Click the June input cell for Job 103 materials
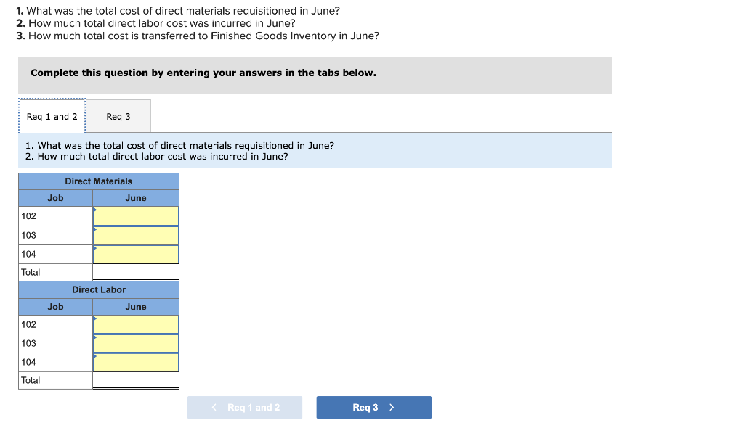 pyautogui.click(x=135, y=234)
